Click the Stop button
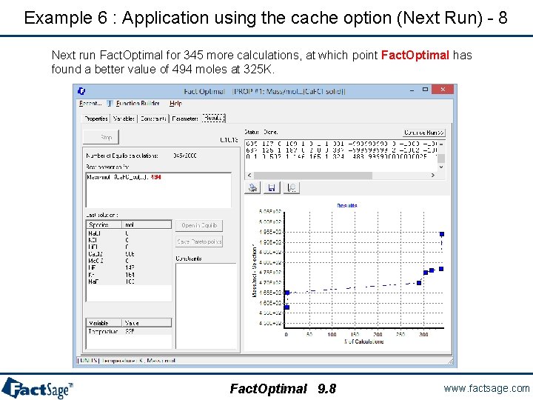Image resolution: width=533 pixels, height=400 pixels. [x=101, y=138]
